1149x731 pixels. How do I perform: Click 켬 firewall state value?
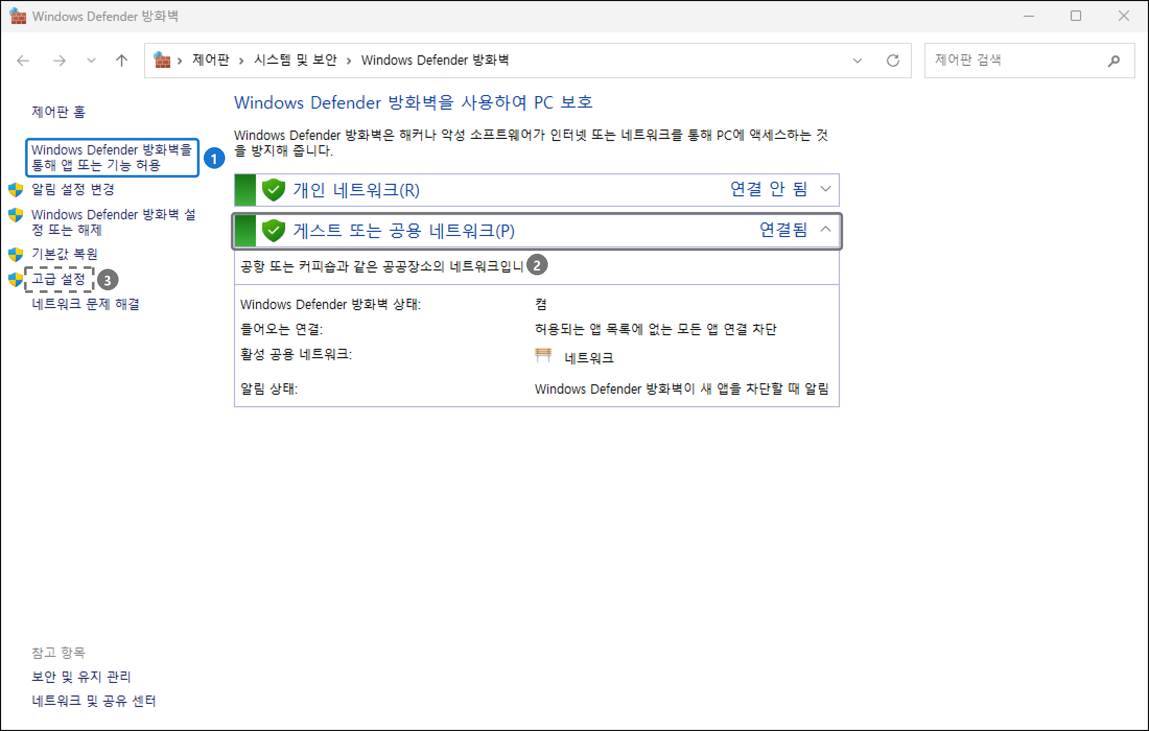(541, 304)
